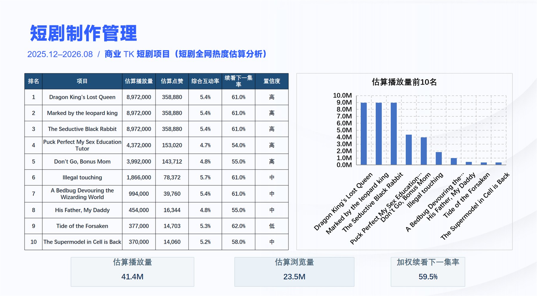Select Puck Perfect My Sex Education Tutor cell
Screen dimensions: 537x296
[x=82, y=145]
